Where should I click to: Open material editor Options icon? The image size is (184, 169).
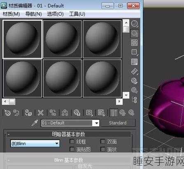click(x=134, y=81)
